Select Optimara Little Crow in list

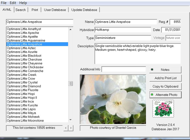pos(37,78)
